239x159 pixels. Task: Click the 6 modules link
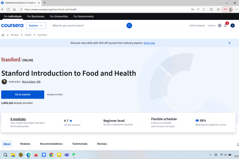(18, 119)
